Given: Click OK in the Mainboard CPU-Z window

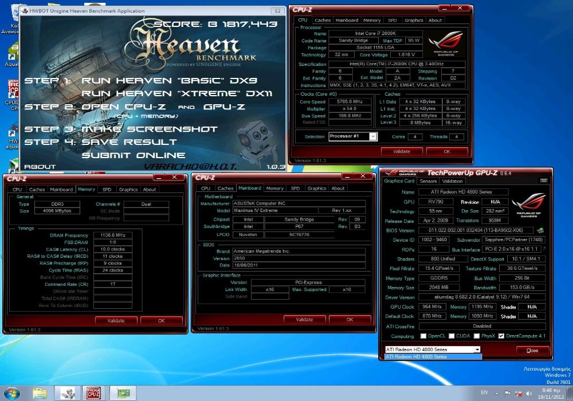Looking at the screenshot, I should 350,320.
